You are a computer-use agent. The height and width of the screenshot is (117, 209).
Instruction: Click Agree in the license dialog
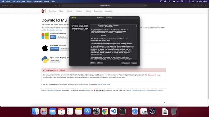(134, 63)
